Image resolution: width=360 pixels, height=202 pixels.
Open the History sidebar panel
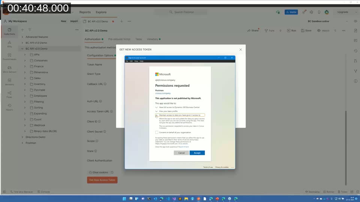click(x=9, y=107)
